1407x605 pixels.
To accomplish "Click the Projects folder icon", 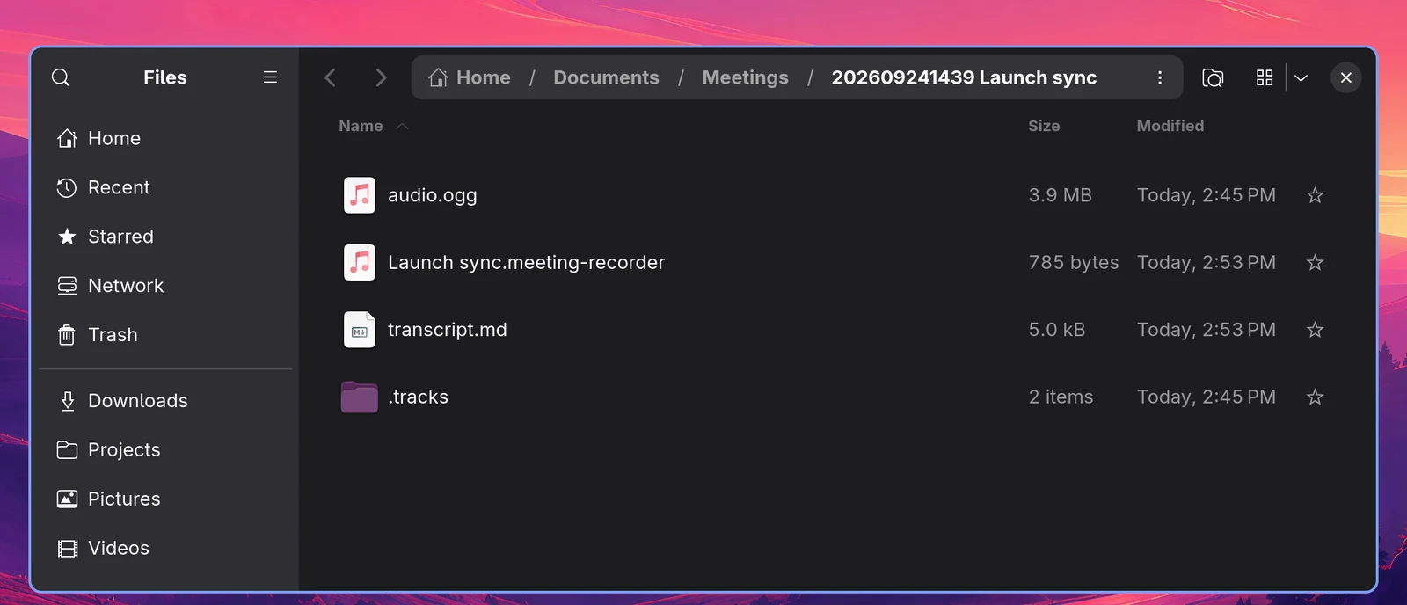I will click(67, 449).
